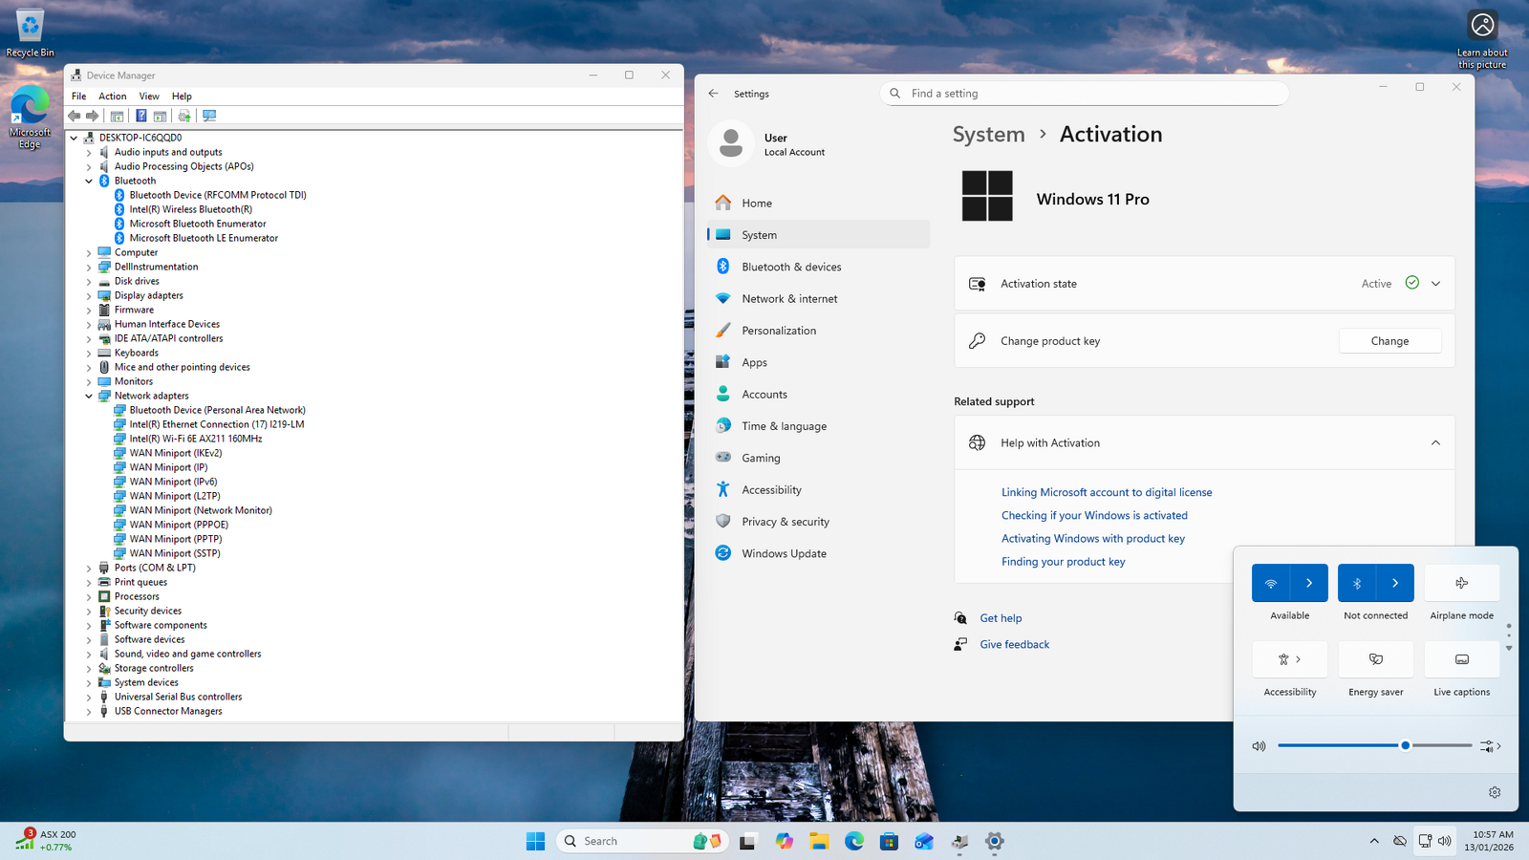Click Update device driver toolbar icon
Screen dimensions: 1529x860
click(184, 116)
